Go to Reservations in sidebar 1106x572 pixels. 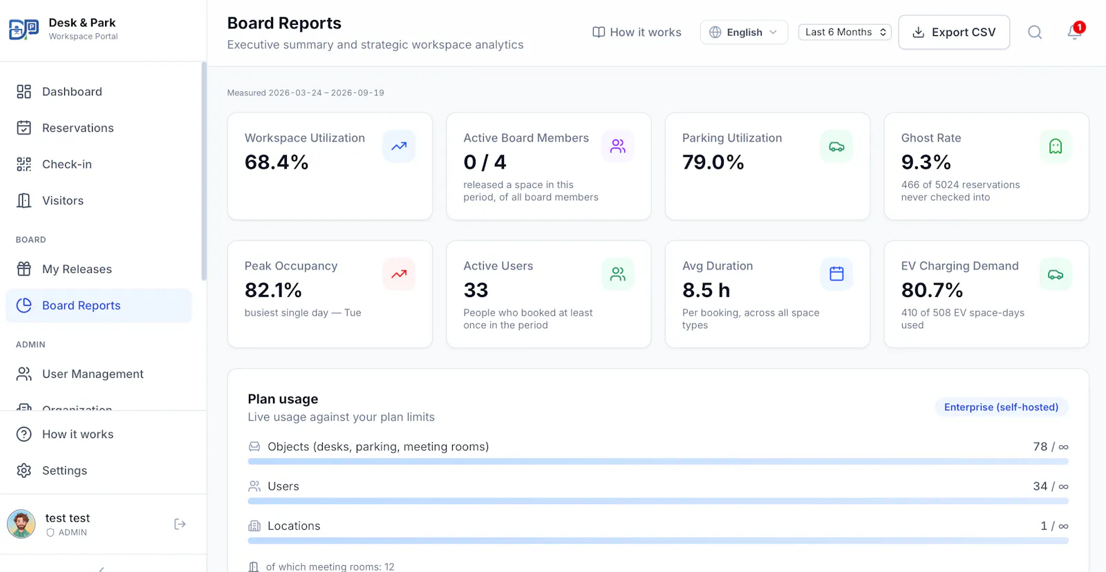99,128
